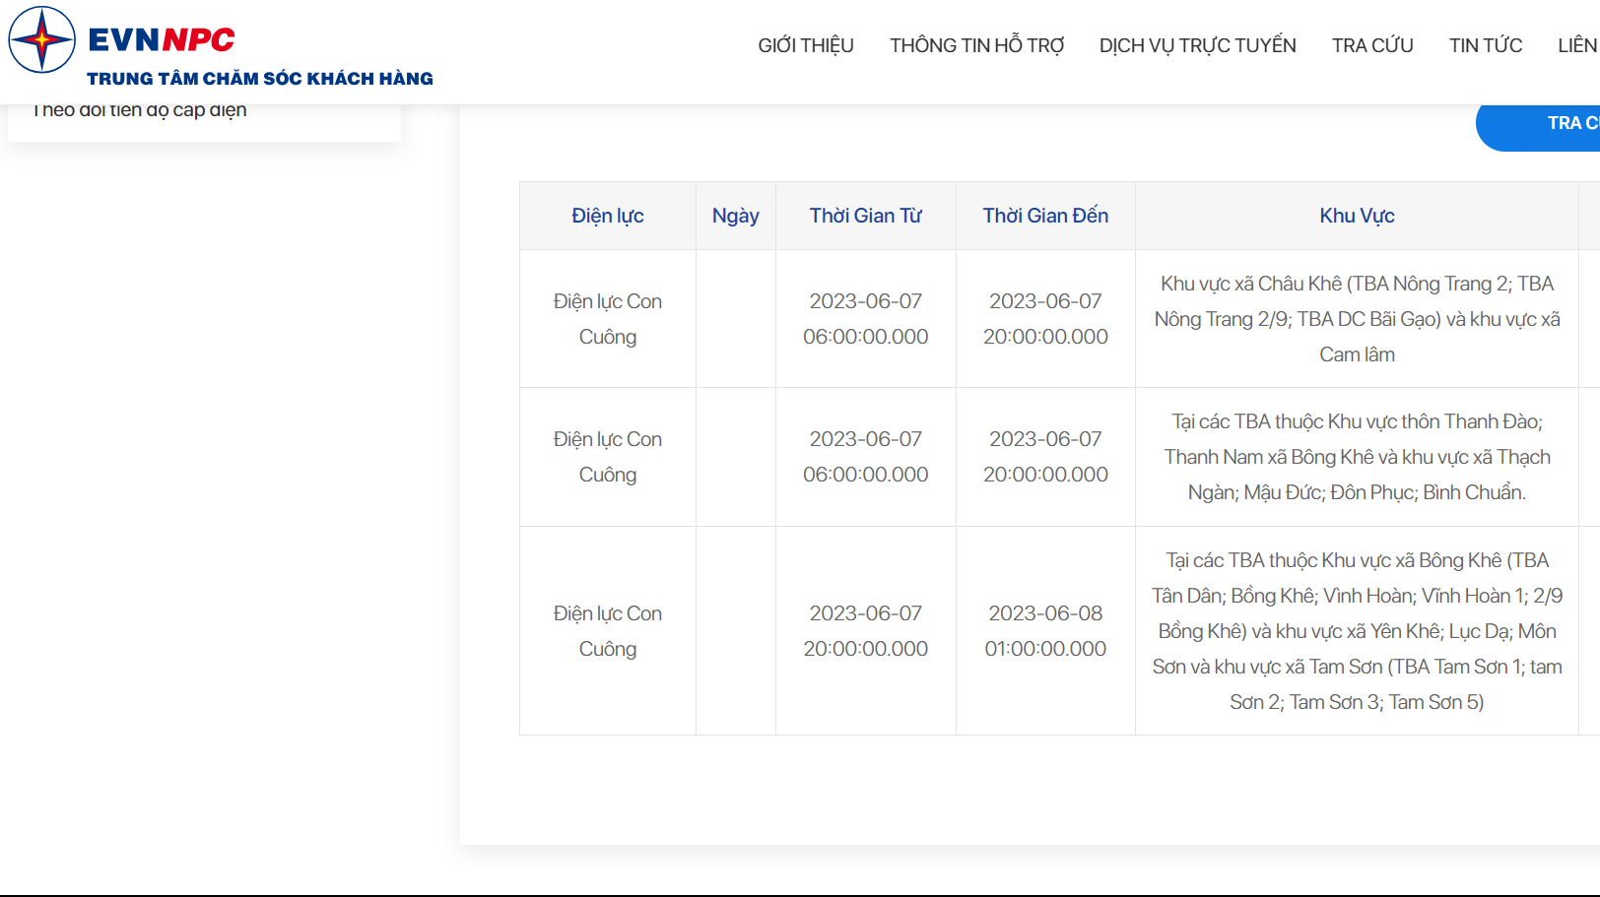Click the Điện lực column header

tap(607, 216)
